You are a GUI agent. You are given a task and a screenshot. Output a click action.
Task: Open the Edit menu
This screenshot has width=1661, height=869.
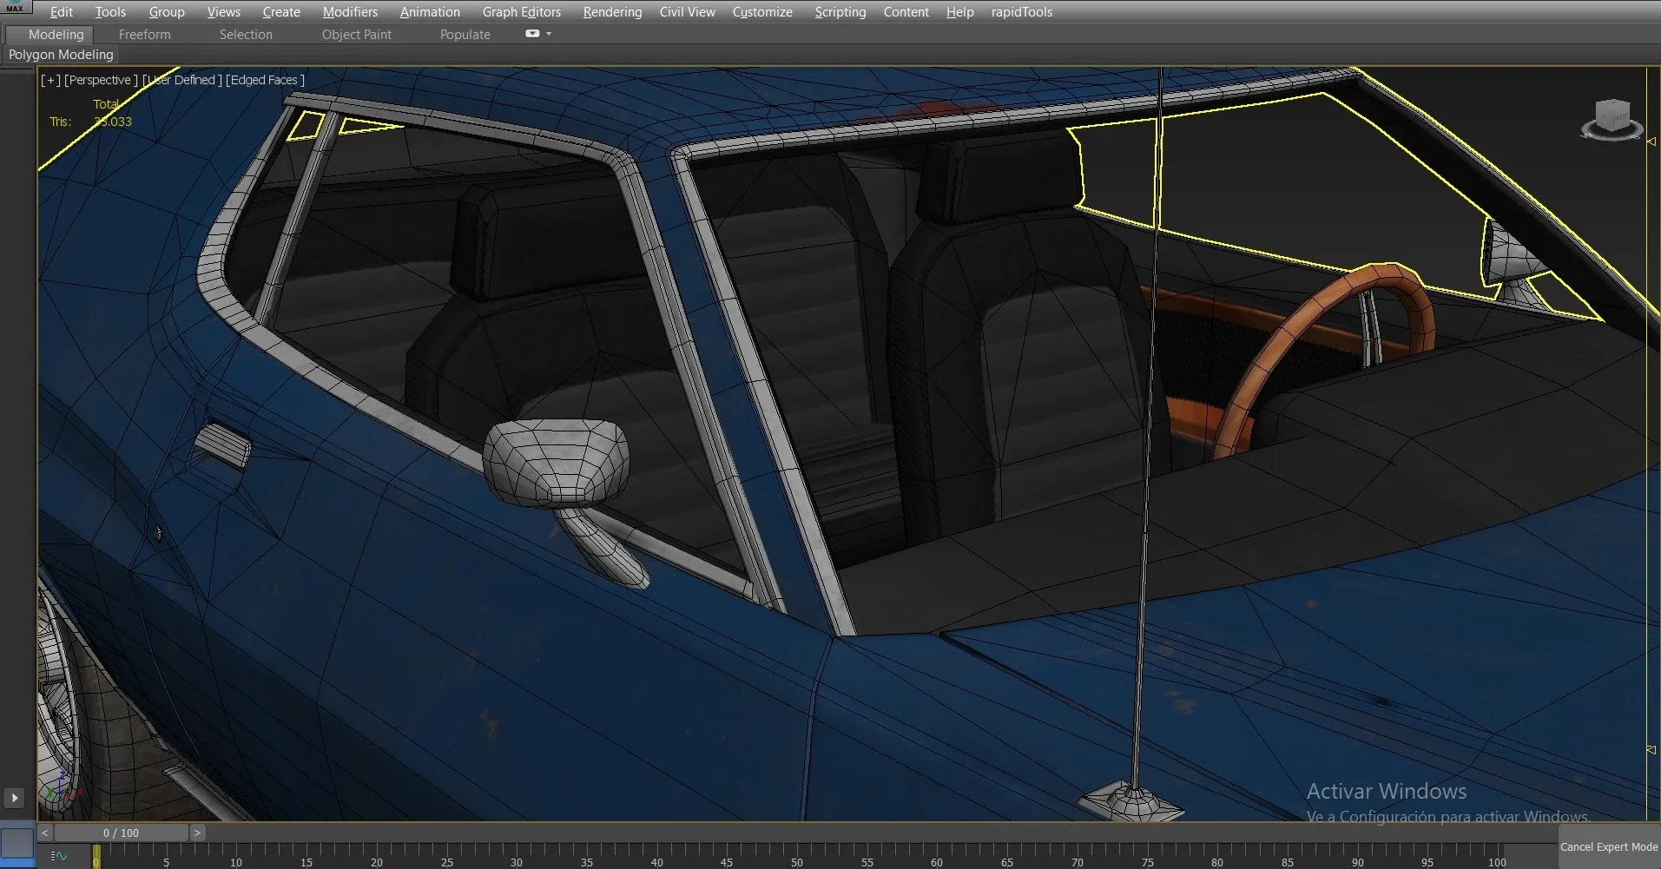62,12
